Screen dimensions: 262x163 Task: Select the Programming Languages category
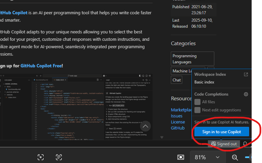point(192,59)
